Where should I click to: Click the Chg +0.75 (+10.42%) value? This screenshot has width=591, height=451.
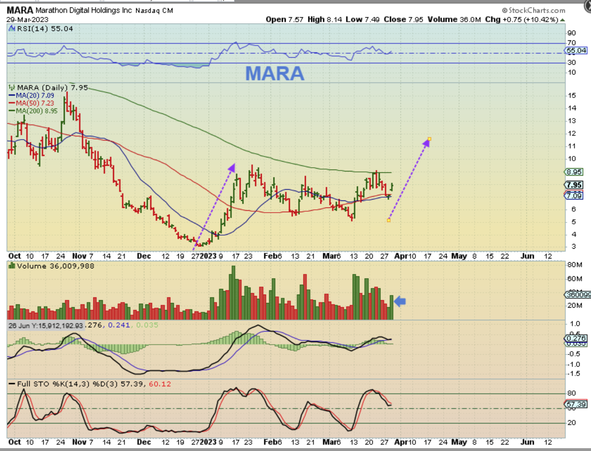pos(522,19)
